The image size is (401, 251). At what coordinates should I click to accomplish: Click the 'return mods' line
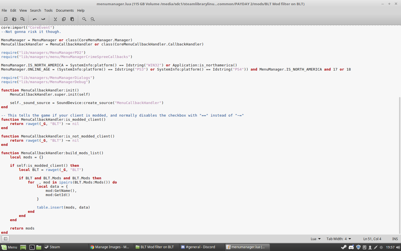pyautogui.click(x=22, y=228)
